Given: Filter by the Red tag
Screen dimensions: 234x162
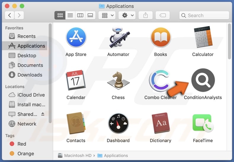Looking at the screenshot, I should coord(25,144).
